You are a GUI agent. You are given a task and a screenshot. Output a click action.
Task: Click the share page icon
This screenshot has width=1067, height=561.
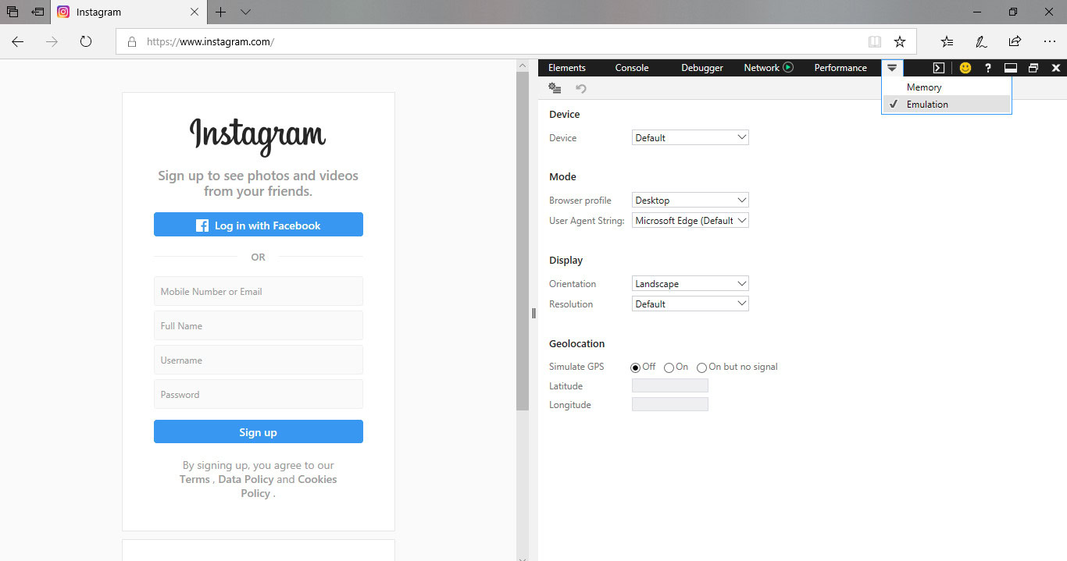click(x=1015, y=41)
